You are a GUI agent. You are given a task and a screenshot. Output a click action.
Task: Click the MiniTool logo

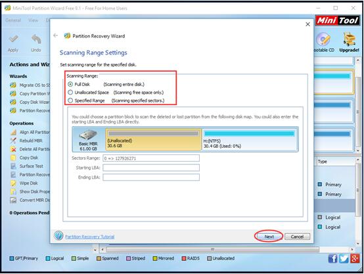click(338, 20)
